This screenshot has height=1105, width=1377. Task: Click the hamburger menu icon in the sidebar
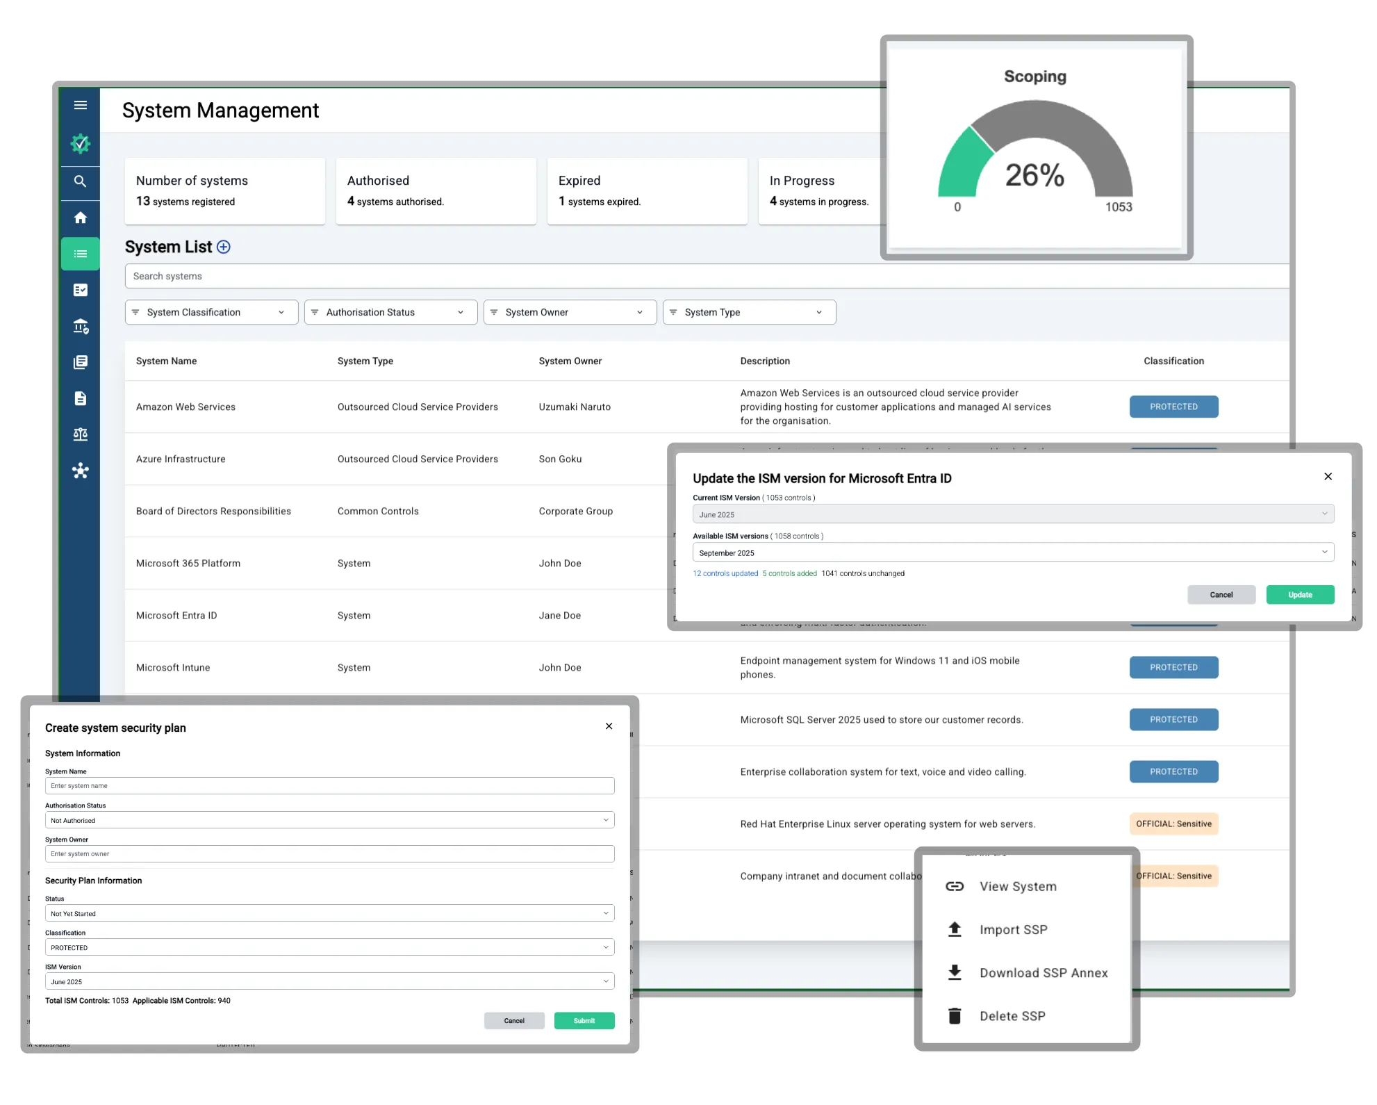click(81, 105)
